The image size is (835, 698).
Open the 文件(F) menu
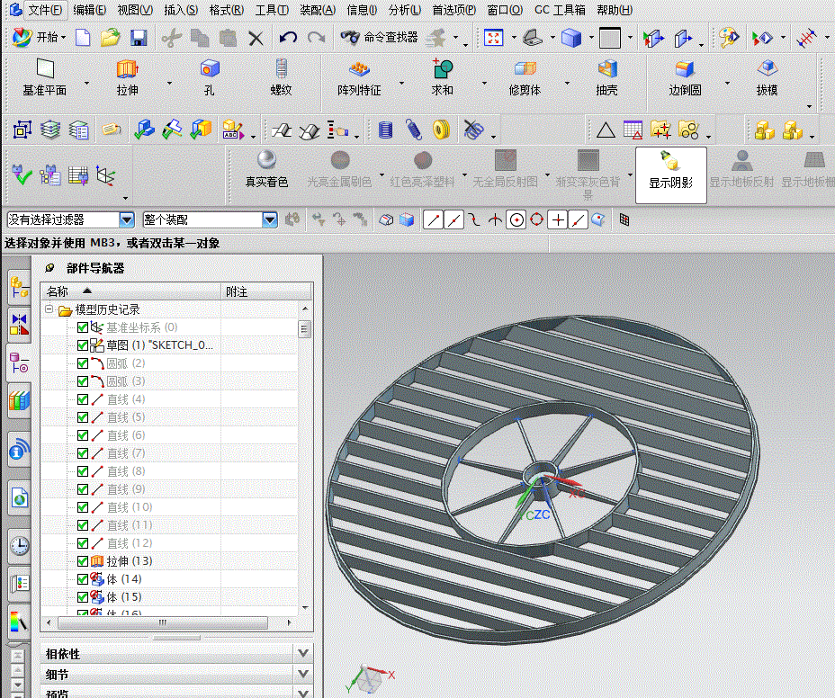pyautogui.click(x=44, y=10)
